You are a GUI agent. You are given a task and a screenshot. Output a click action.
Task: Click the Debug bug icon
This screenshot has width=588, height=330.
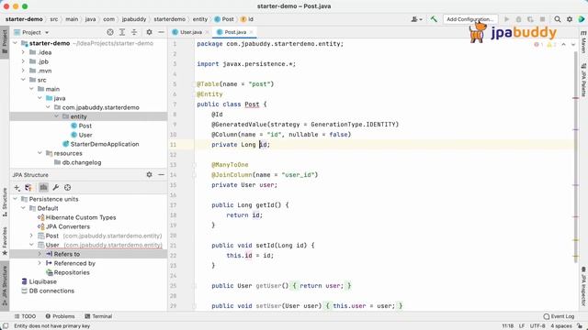[x=518, y=19]
